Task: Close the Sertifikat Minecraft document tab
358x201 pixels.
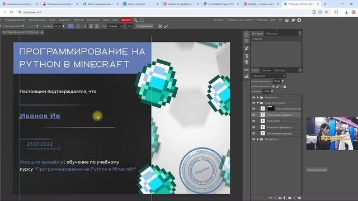Action: 42,32
